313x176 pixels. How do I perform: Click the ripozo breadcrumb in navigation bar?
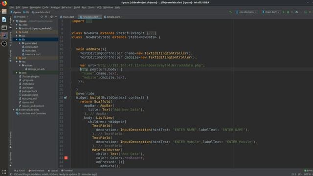[x=15, y=12]
